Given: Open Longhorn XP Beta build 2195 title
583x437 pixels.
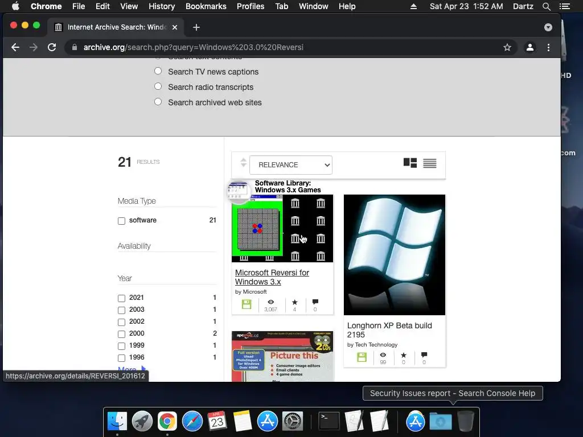Looking at the screenshot, I should pos(389,330).
